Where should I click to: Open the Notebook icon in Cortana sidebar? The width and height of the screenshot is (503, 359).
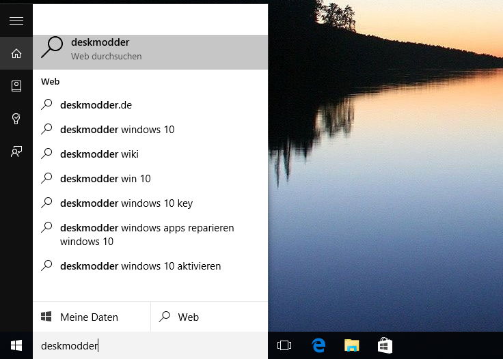click(x=16, y=86)
